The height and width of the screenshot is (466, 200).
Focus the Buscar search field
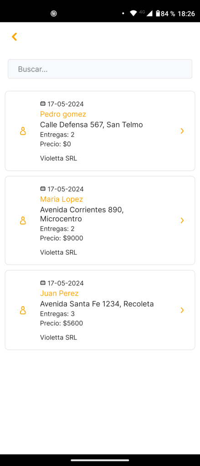(100, 69)
